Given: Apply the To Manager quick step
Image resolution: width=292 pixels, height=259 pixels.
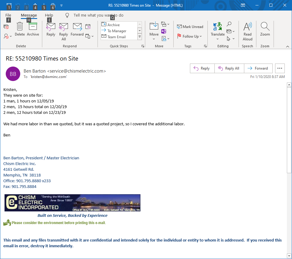Looking at the screenshot, I should point(115,31).
